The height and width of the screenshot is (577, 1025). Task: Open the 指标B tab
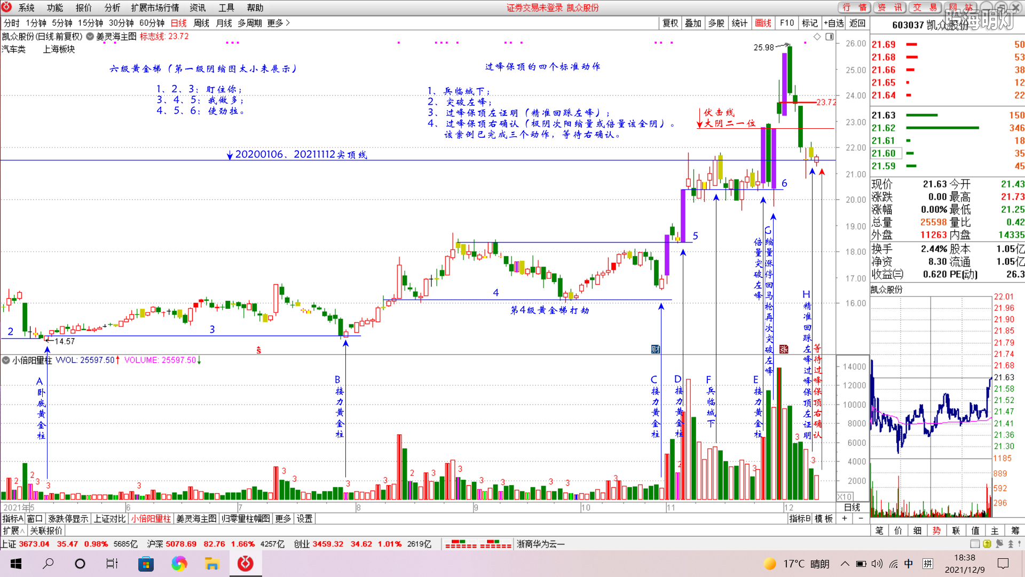(x=800, y=518)
